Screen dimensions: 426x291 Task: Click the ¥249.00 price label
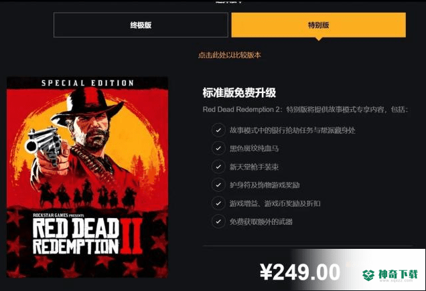click(300, 272)
